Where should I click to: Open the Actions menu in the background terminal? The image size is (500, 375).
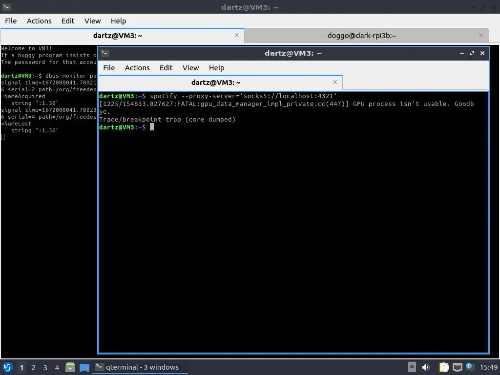tap(39, 21)
